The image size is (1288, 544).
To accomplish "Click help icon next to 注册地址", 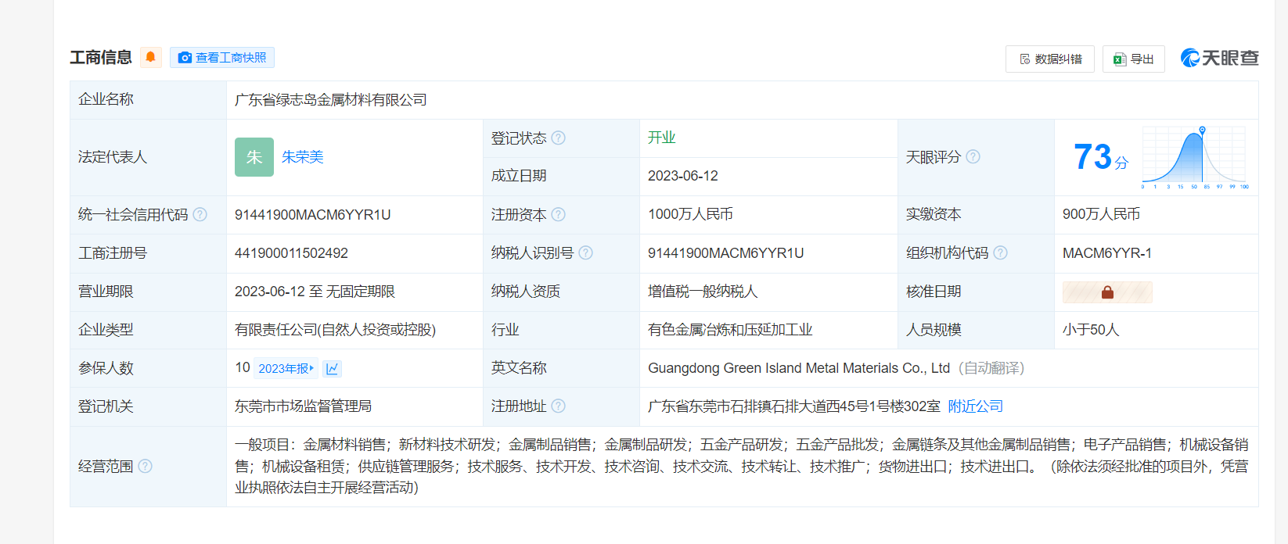I will (558, 406).
